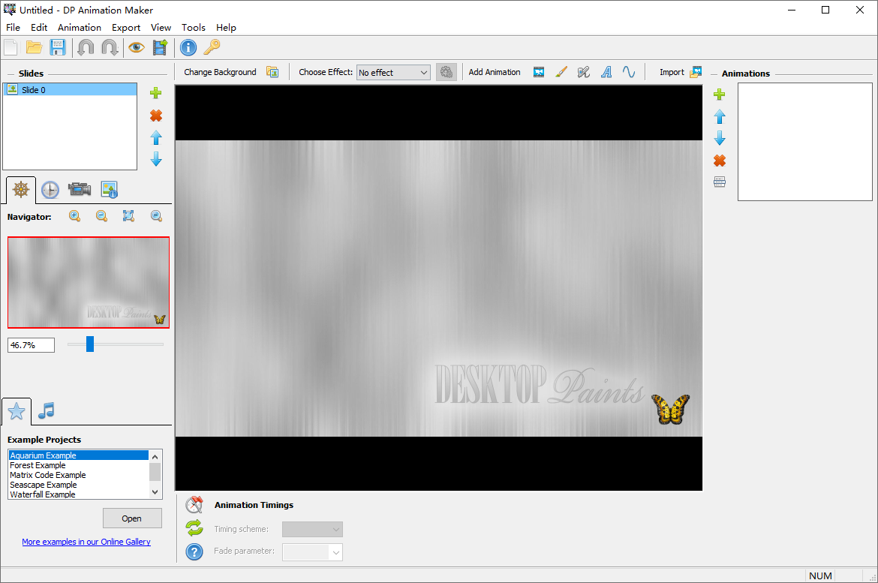Image resolution: width=878 pixels, height=583 pixels.
Task: Switch to the music notes tab
Action: [x=47, y=410]
